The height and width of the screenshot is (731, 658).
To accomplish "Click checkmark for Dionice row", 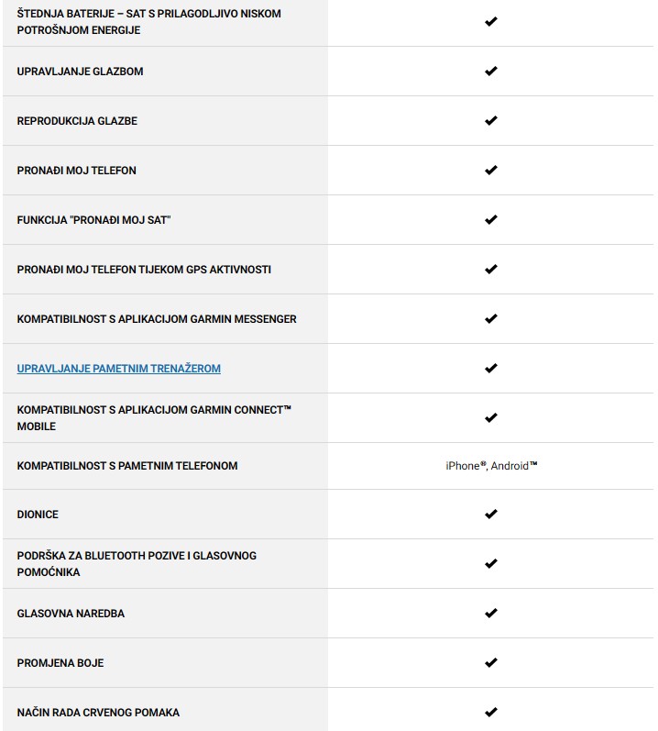I will (x=490, y=514).
